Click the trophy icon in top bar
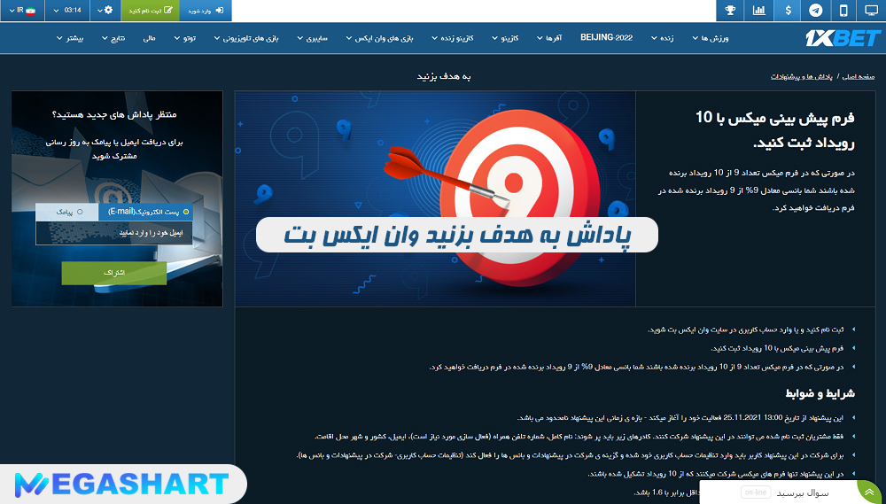The image size is (886, 504). (730, 11)
